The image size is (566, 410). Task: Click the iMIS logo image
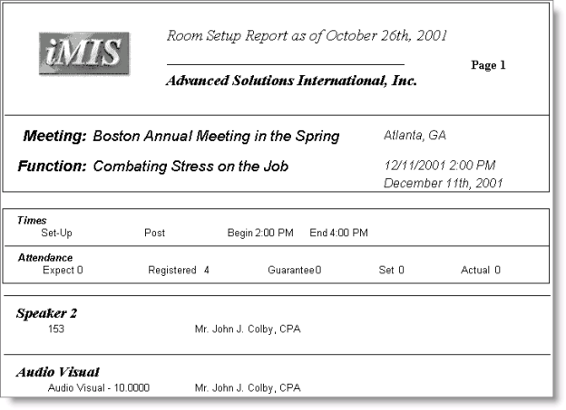(84, 53)
